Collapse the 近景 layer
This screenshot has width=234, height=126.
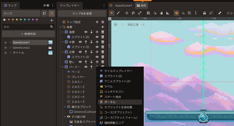click(63, 52)
